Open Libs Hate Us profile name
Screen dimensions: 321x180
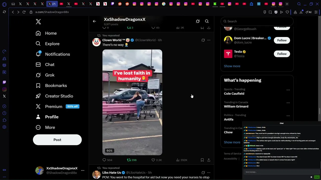coord(112,172)
